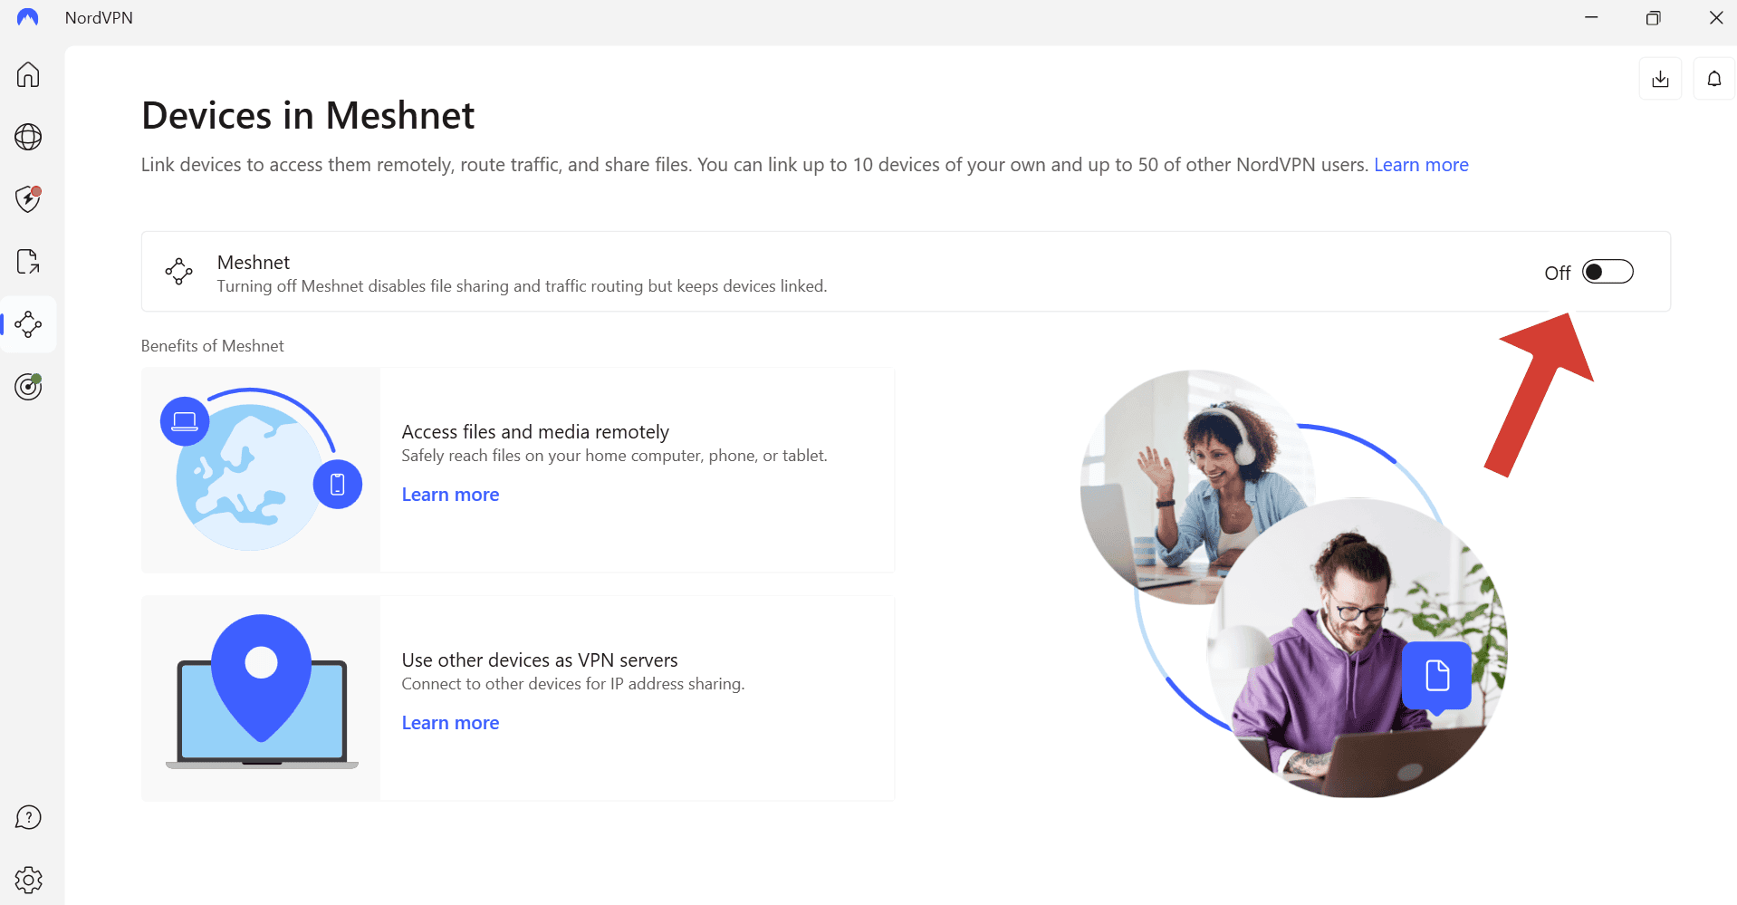1737x905 pixels.
Task: Open the Home page in sidebar
Action: click(28, 74)
